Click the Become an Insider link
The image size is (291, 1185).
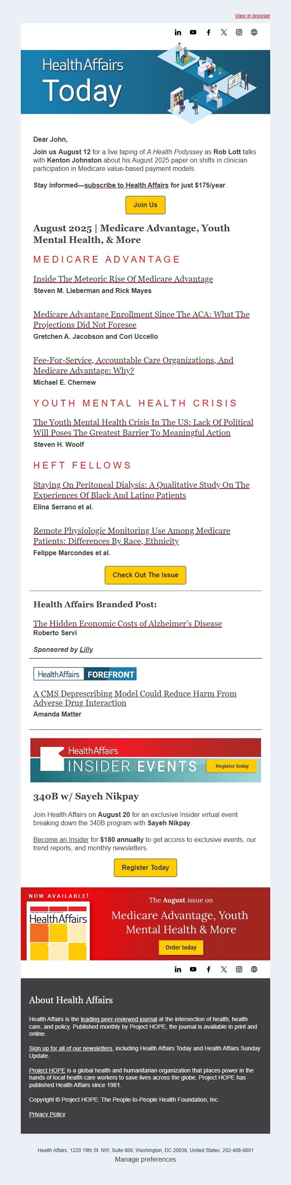click(x=61, y=839)
